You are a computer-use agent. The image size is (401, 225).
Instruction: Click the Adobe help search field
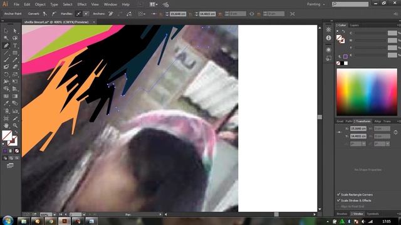point(350,4)
